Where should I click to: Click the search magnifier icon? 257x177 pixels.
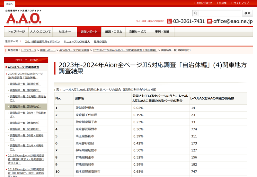(x=195, y=13)
